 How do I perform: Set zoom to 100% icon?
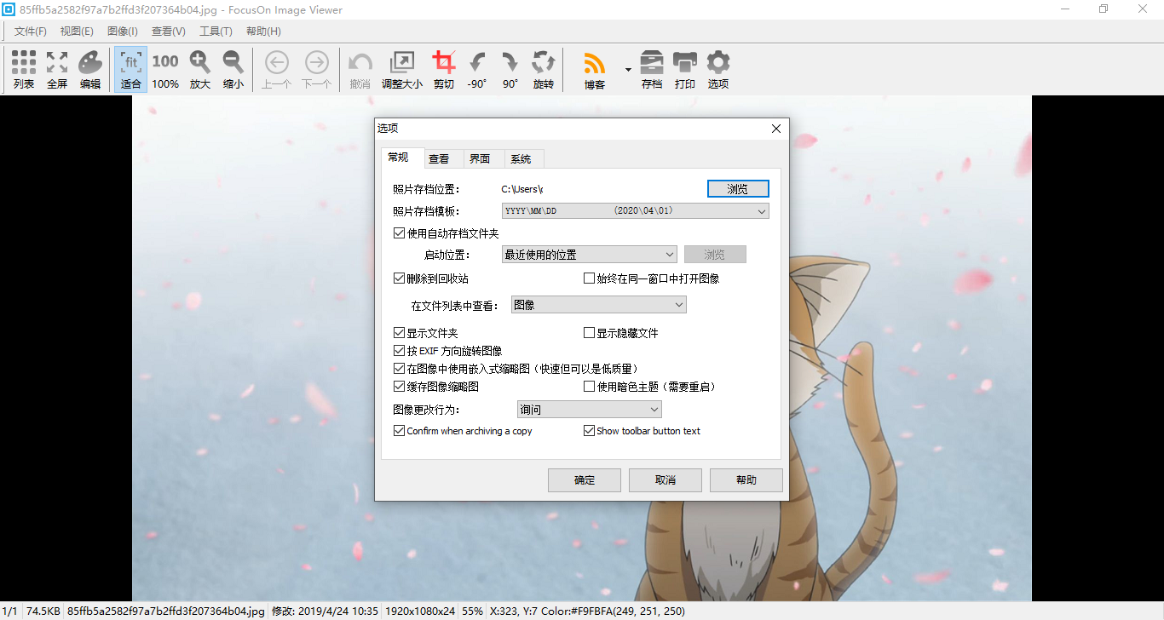click(x=165, y=69)
